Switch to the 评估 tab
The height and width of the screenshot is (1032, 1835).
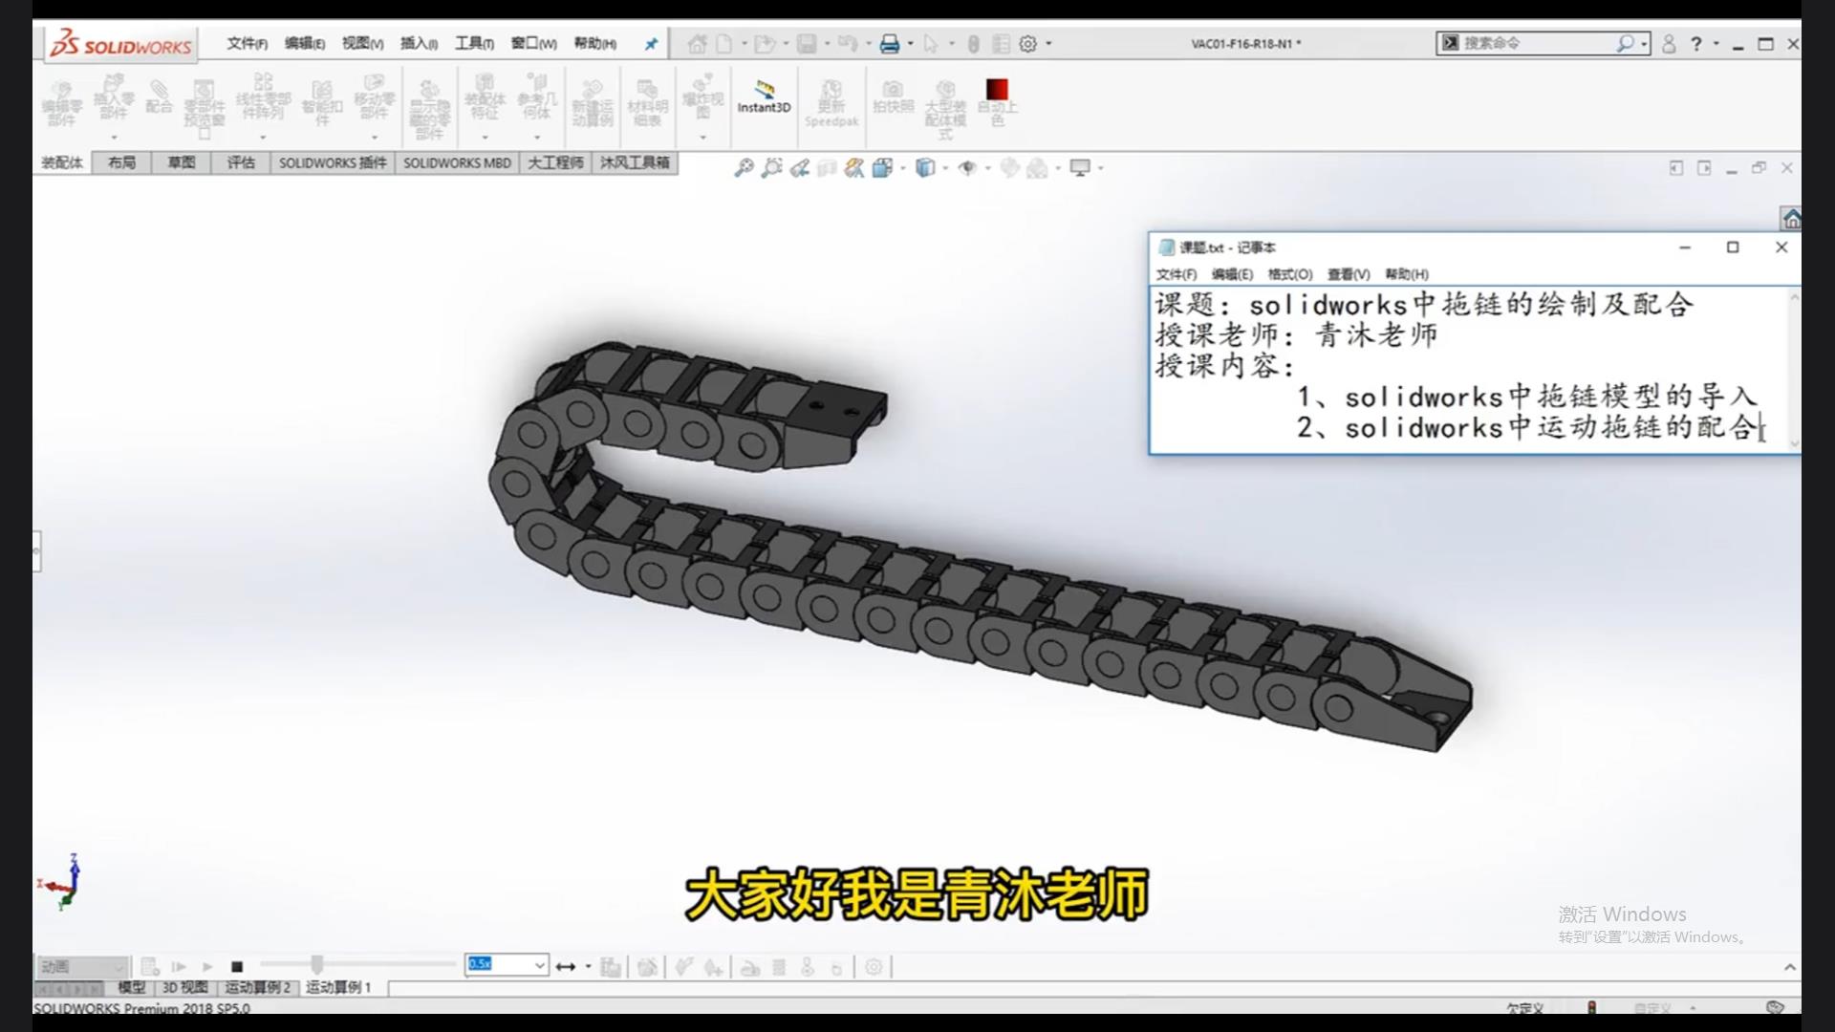coord(241,163)
